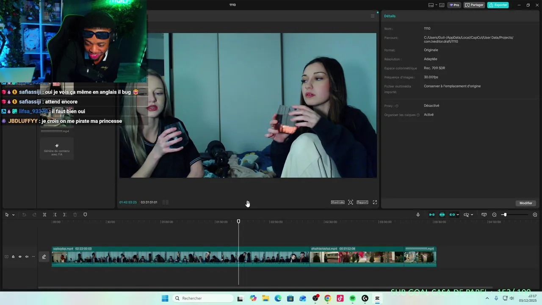Click the Partager button

click(474, 5)
